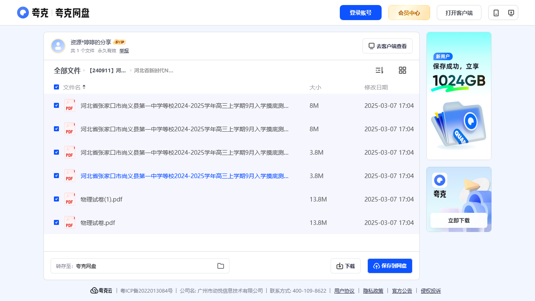Switch to grid view icon
Viewport: 535px width, 301px height.
click(403, 70)
